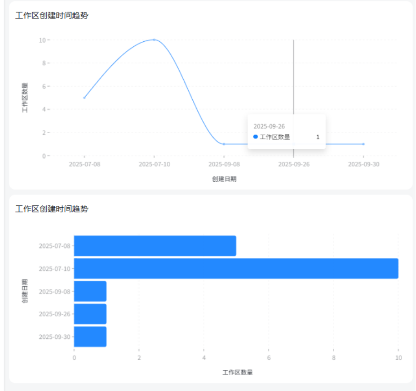Click the 2025-07-10 y-axis label on bar chart
The width and height of the screenshot is (416, 391).
[54, 269]
